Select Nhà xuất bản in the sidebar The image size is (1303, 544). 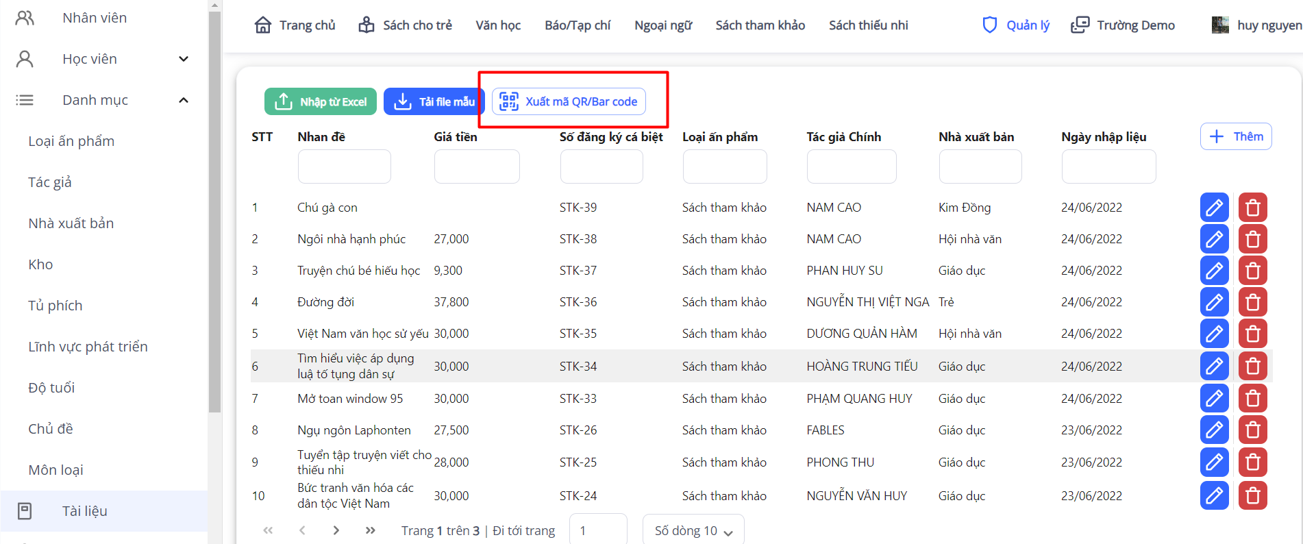click(71, 223)
